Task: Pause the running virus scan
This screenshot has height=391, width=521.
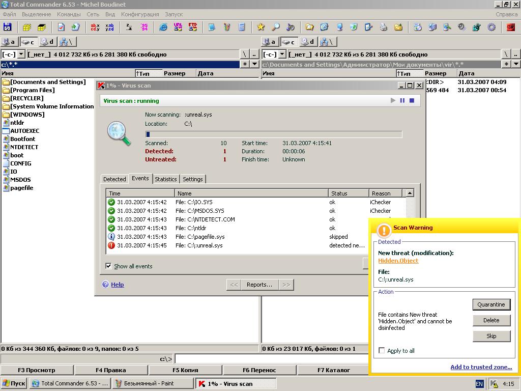Action: pos(402,101)
